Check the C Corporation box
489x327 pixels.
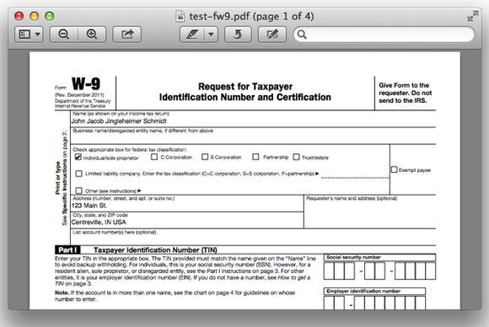(154, 157)
